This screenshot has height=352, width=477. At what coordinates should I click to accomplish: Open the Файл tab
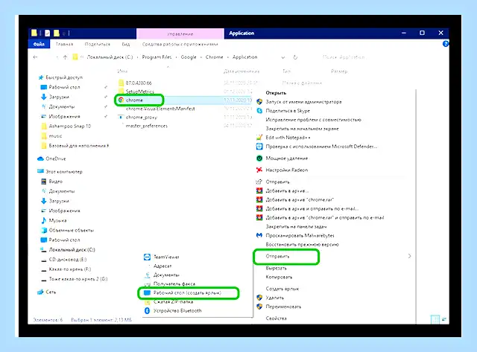click(x=39, y=44)
